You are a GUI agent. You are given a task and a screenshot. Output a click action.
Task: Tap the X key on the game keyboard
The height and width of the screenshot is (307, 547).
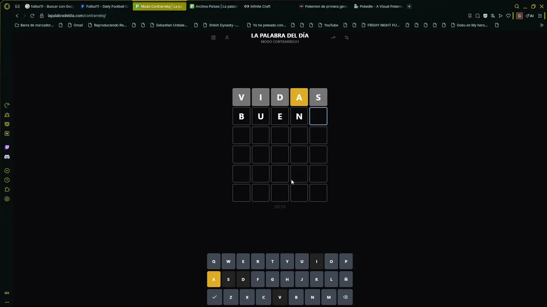point(247,297)
